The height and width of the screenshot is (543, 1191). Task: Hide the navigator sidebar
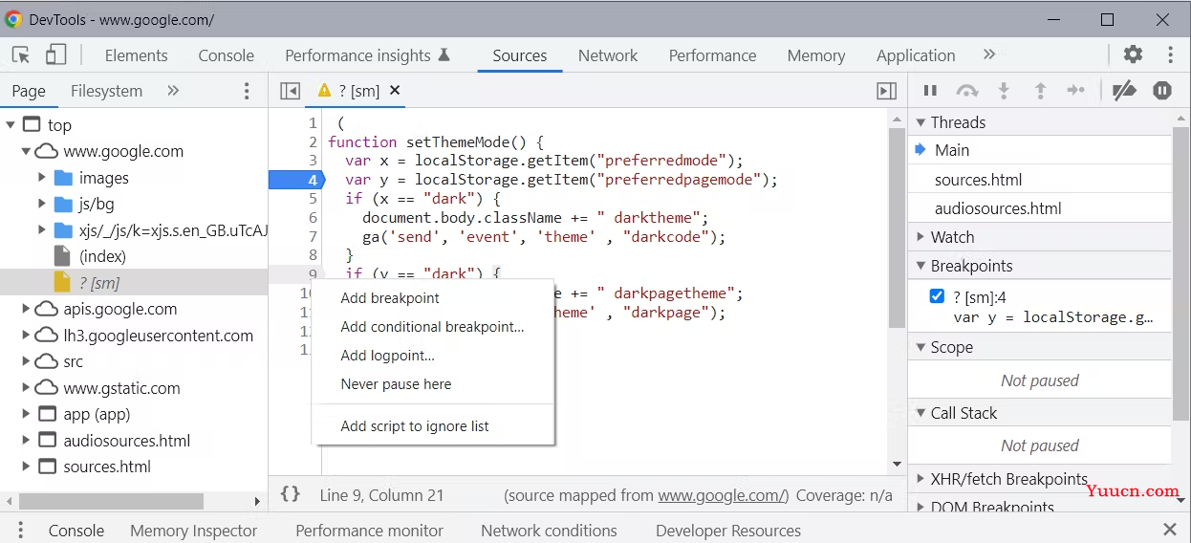(291, 91)
